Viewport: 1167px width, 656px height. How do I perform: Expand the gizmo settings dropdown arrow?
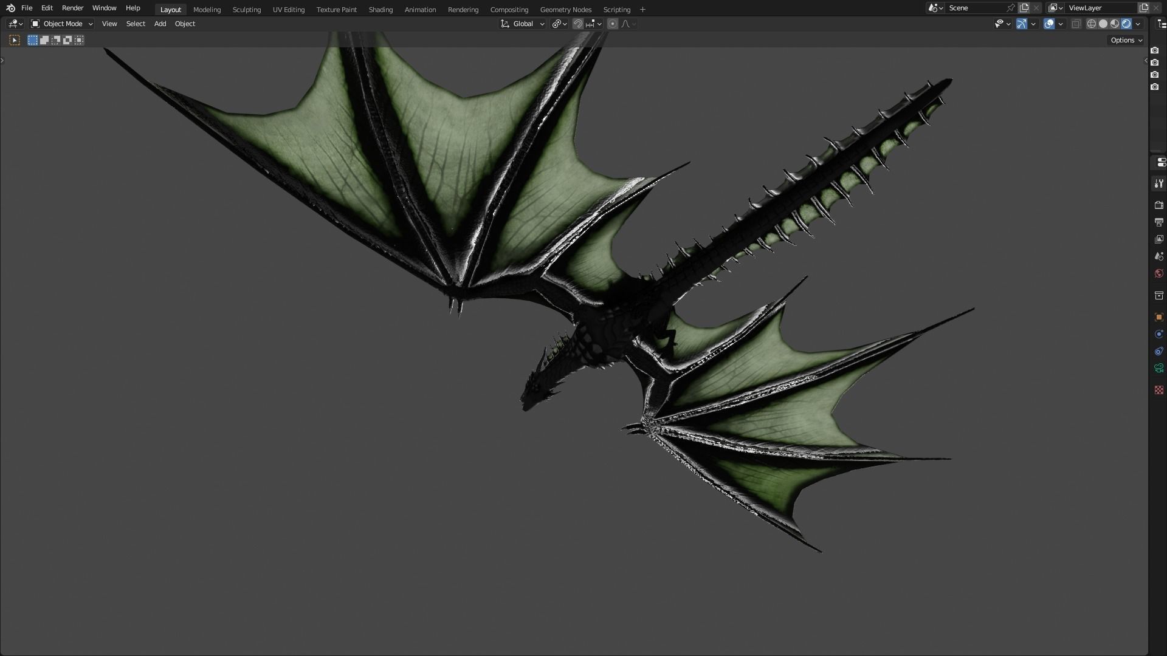(x=1033, y=24)
